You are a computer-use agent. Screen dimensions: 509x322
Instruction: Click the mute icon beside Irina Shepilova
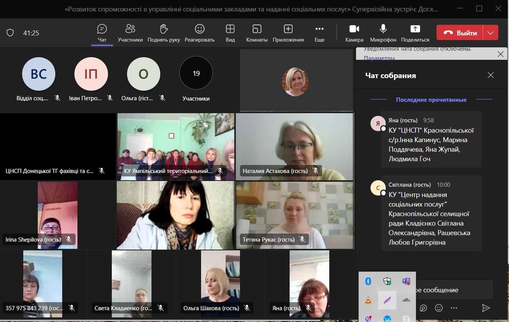coord(68,239)
